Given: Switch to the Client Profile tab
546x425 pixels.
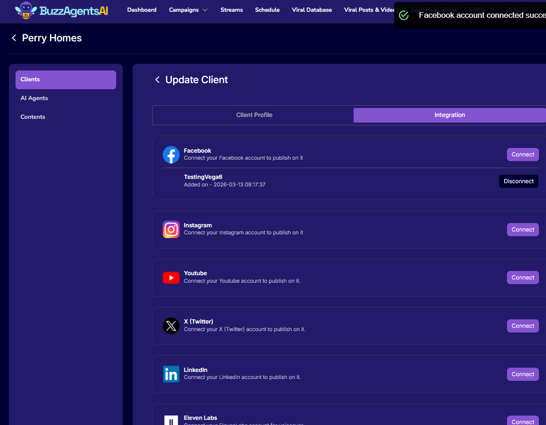Looking at the screenshot, I should [x=254, y=115].
